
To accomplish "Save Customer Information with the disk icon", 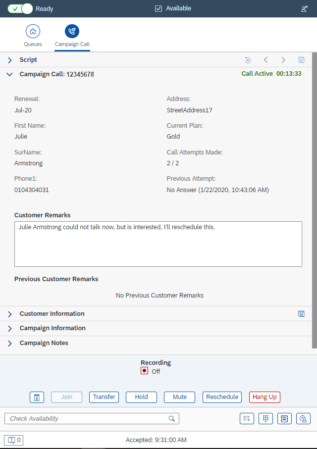I will [x=301, y=314].
